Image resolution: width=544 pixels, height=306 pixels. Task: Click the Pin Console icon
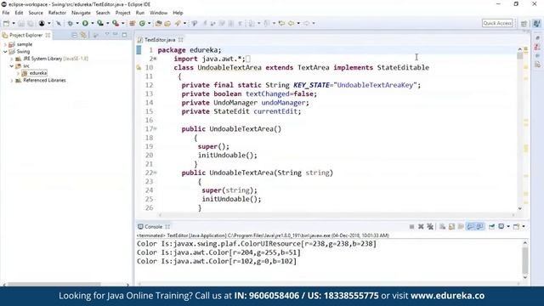pos(491,227)
